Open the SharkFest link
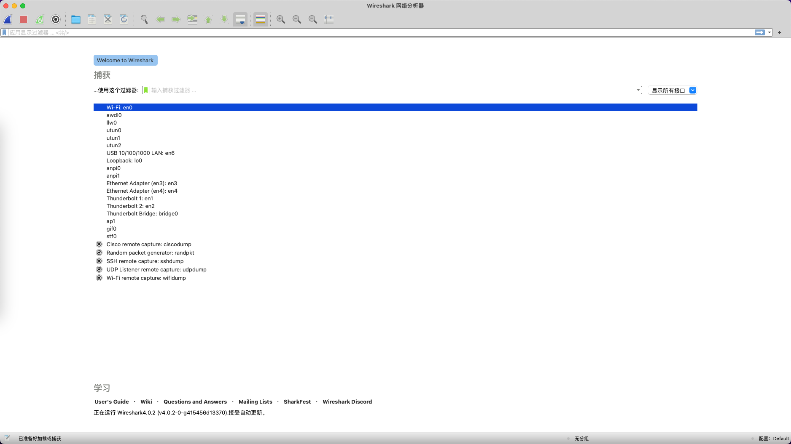 point(297,401)
